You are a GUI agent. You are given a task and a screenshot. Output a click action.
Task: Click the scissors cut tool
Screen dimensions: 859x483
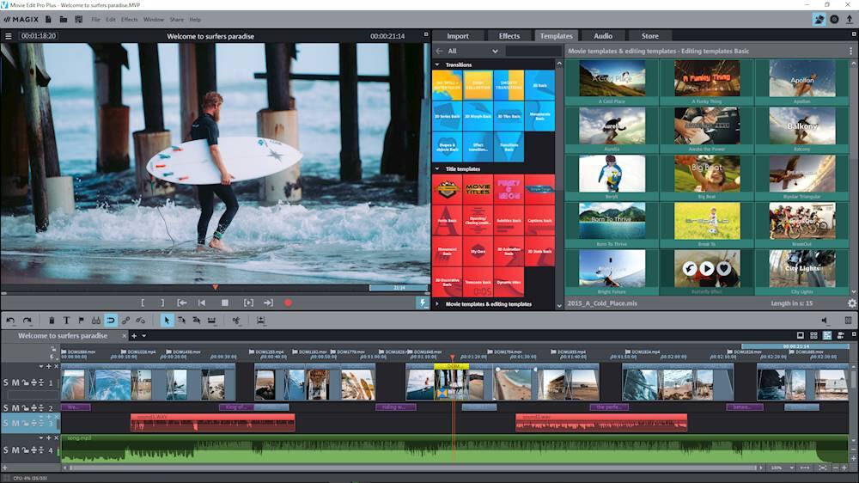pyautogui.click(x=235, y=321)
